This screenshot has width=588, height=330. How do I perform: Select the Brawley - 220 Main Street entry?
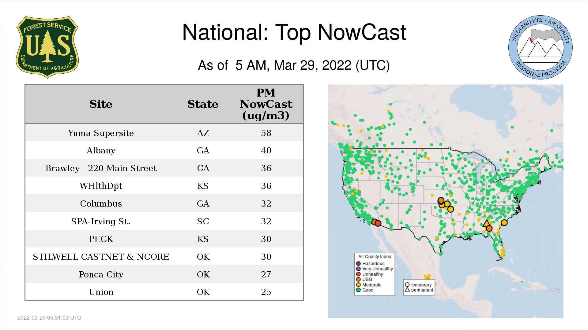[x=101, y=168]
